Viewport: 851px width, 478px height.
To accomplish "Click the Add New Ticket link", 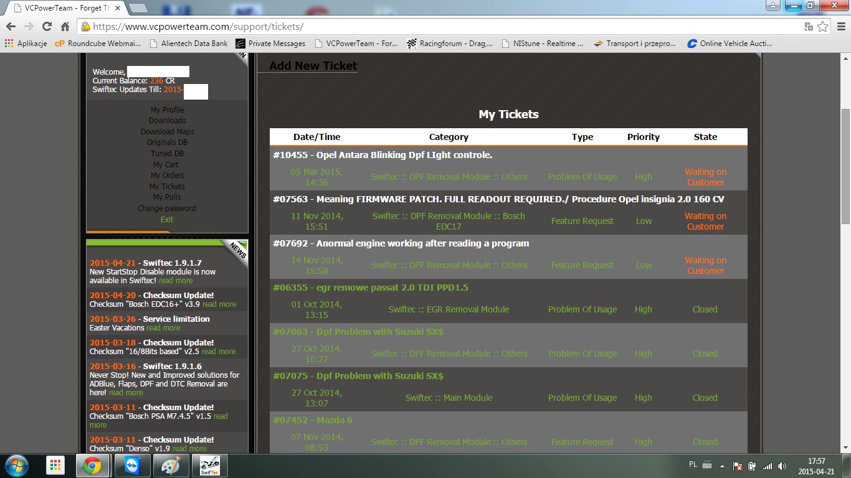I will pos(313,65).
